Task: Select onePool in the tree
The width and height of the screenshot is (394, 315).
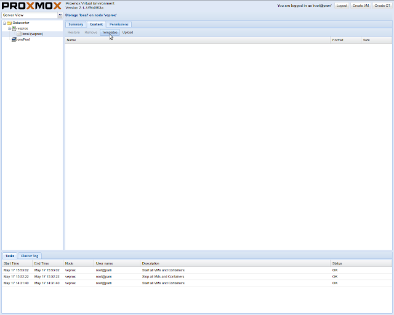Action: tap(23, 39)
